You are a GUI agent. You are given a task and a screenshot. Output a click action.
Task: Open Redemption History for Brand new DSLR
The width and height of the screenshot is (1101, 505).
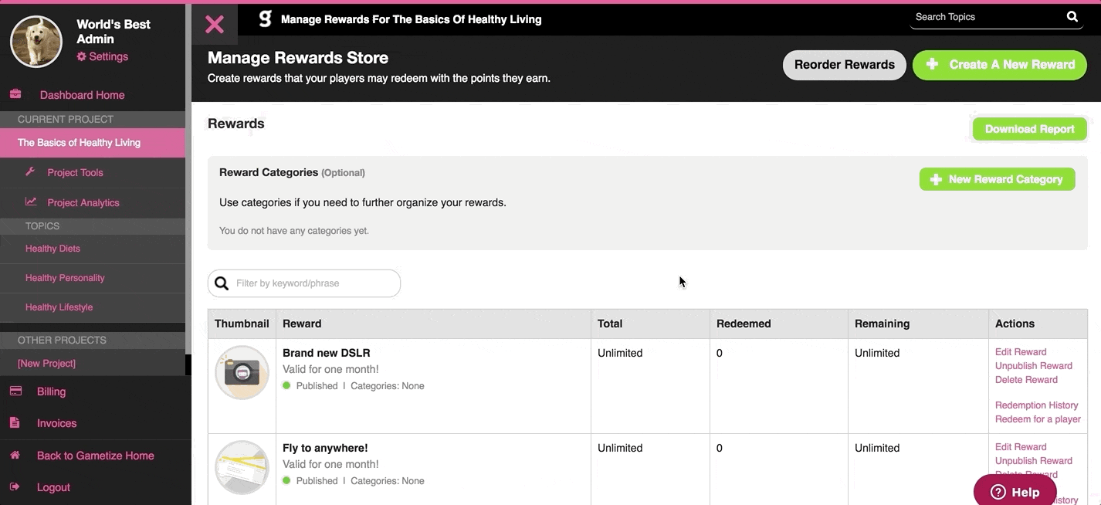pyautogui.click(x=1036, y=405)
